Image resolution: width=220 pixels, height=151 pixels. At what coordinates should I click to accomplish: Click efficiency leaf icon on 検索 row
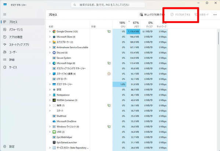109,106
